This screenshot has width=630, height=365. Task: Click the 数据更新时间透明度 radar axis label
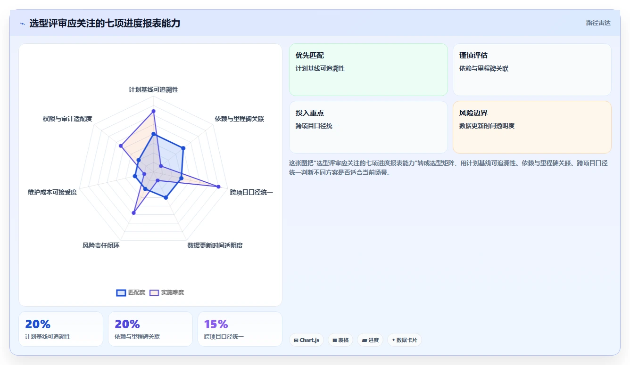click(x=215, y=245)
